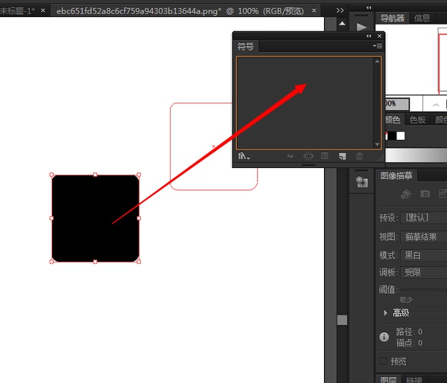Open the Symbol Options icon

click(325, 156)
